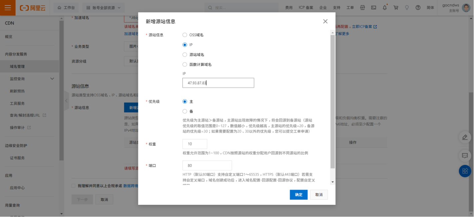Open the API developer tools icon

coord(363,8)
